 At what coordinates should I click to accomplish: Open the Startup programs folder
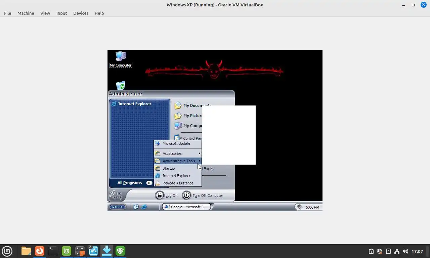(178, 168)
